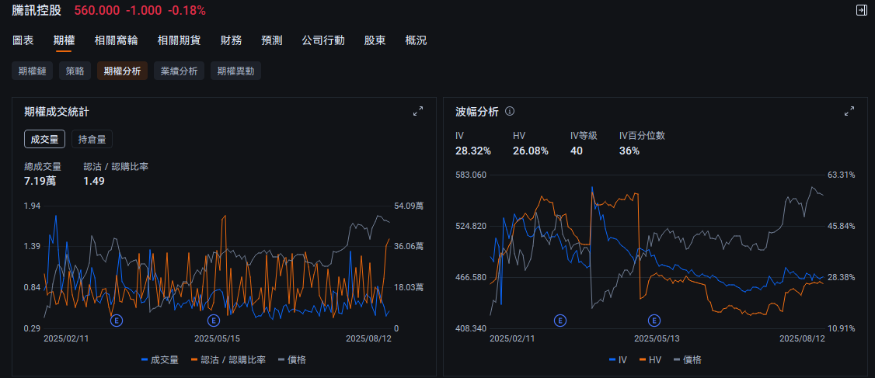The height and width of the screenshot is (378, 875).
Task: Toggle the 價格 legend in 期權成交統計
Action: coord(292,360)
